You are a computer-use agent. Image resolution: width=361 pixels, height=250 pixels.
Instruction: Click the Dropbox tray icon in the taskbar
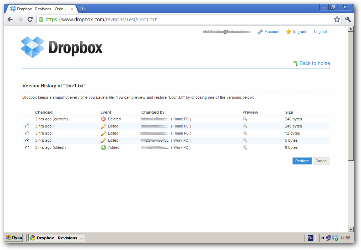(335, 238)
